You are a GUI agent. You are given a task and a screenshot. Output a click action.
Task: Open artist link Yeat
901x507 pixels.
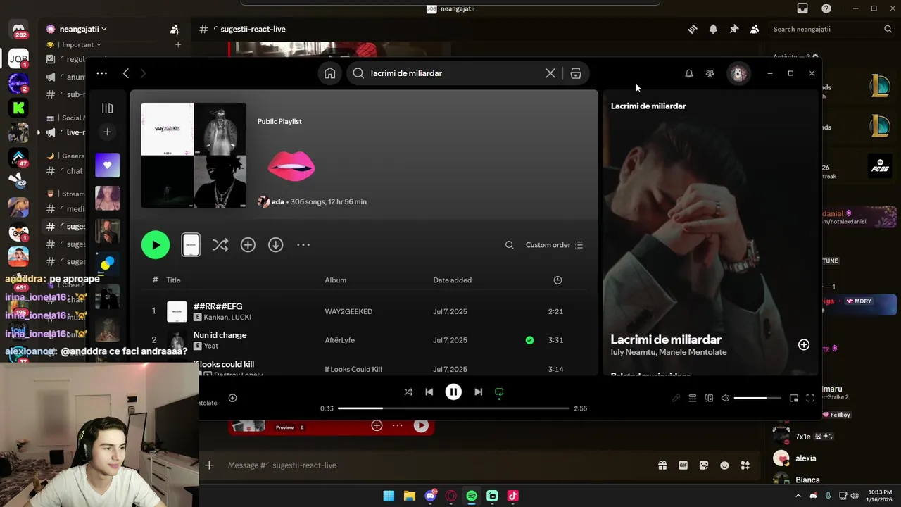point(211,346)
